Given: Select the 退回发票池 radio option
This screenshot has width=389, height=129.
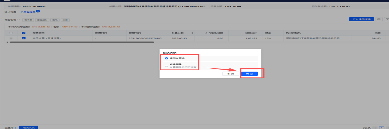Looking at the screenshot, I should coord(167,58).
